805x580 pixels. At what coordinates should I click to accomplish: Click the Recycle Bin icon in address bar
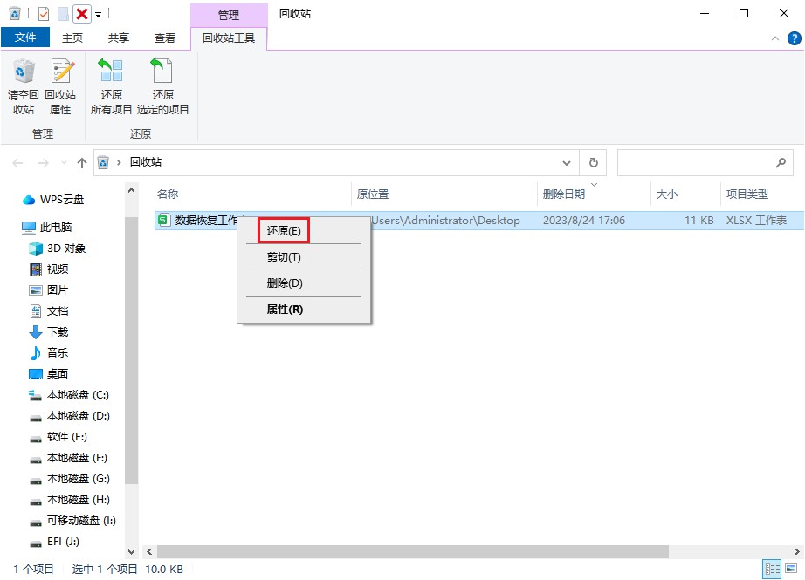point(103,162)
